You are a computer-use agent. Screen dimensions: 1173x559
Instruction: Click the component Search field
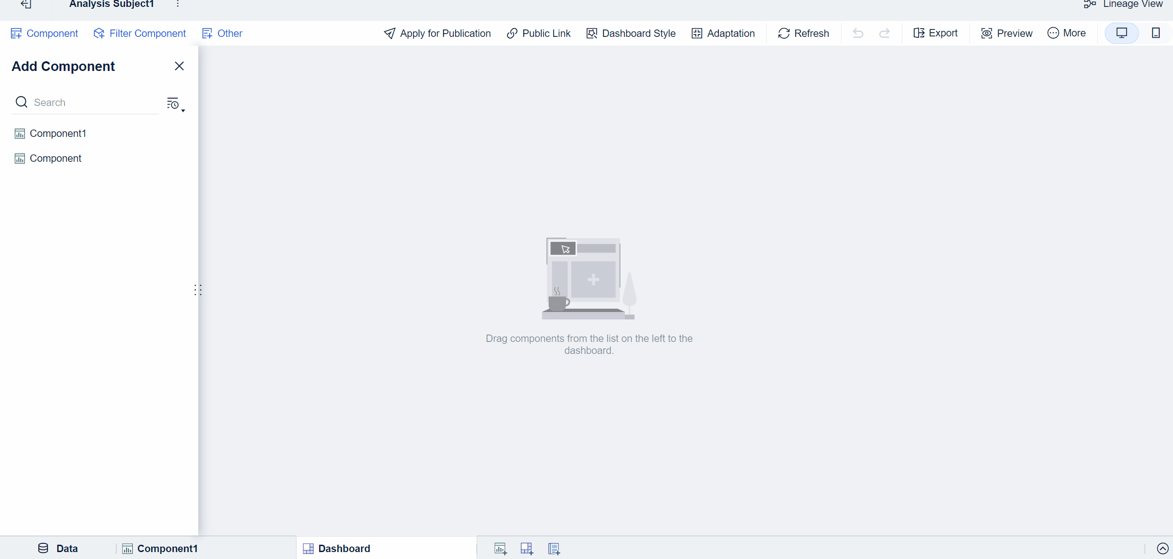tap(92, 102)
